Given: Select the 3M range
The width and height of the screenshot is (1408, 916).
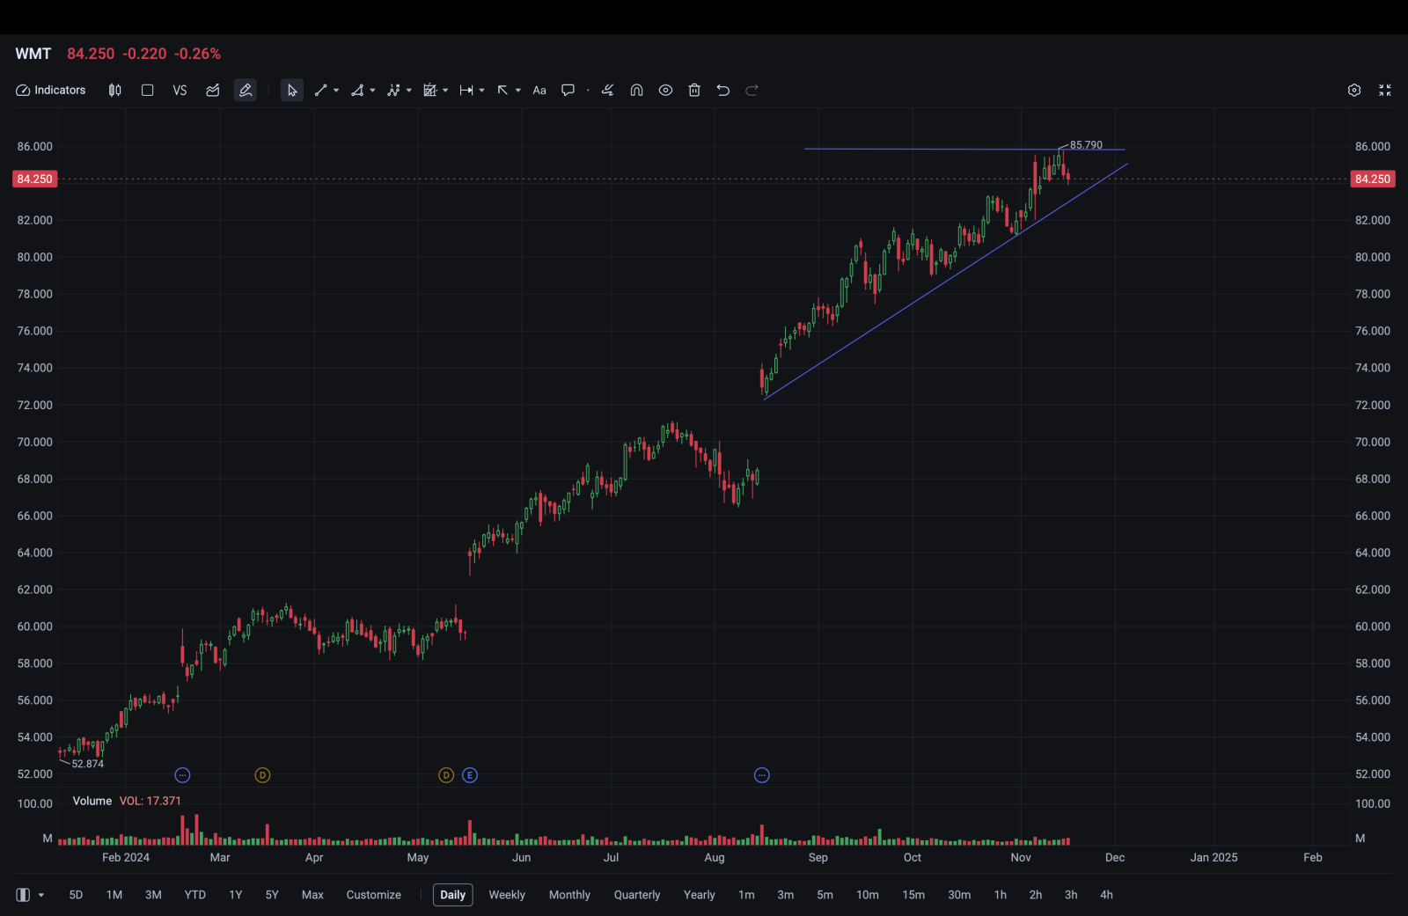Looking at the screenshot, I should click(x=153, y=895).
